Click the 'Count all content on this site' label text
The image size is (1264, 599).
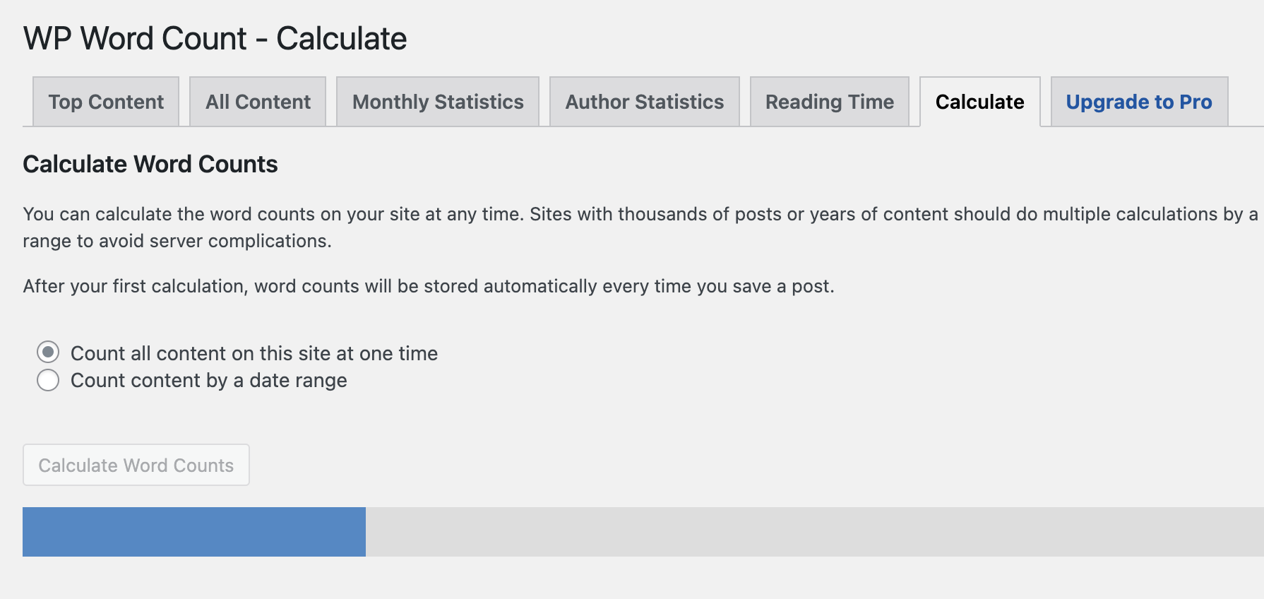(x=254, y=353)
